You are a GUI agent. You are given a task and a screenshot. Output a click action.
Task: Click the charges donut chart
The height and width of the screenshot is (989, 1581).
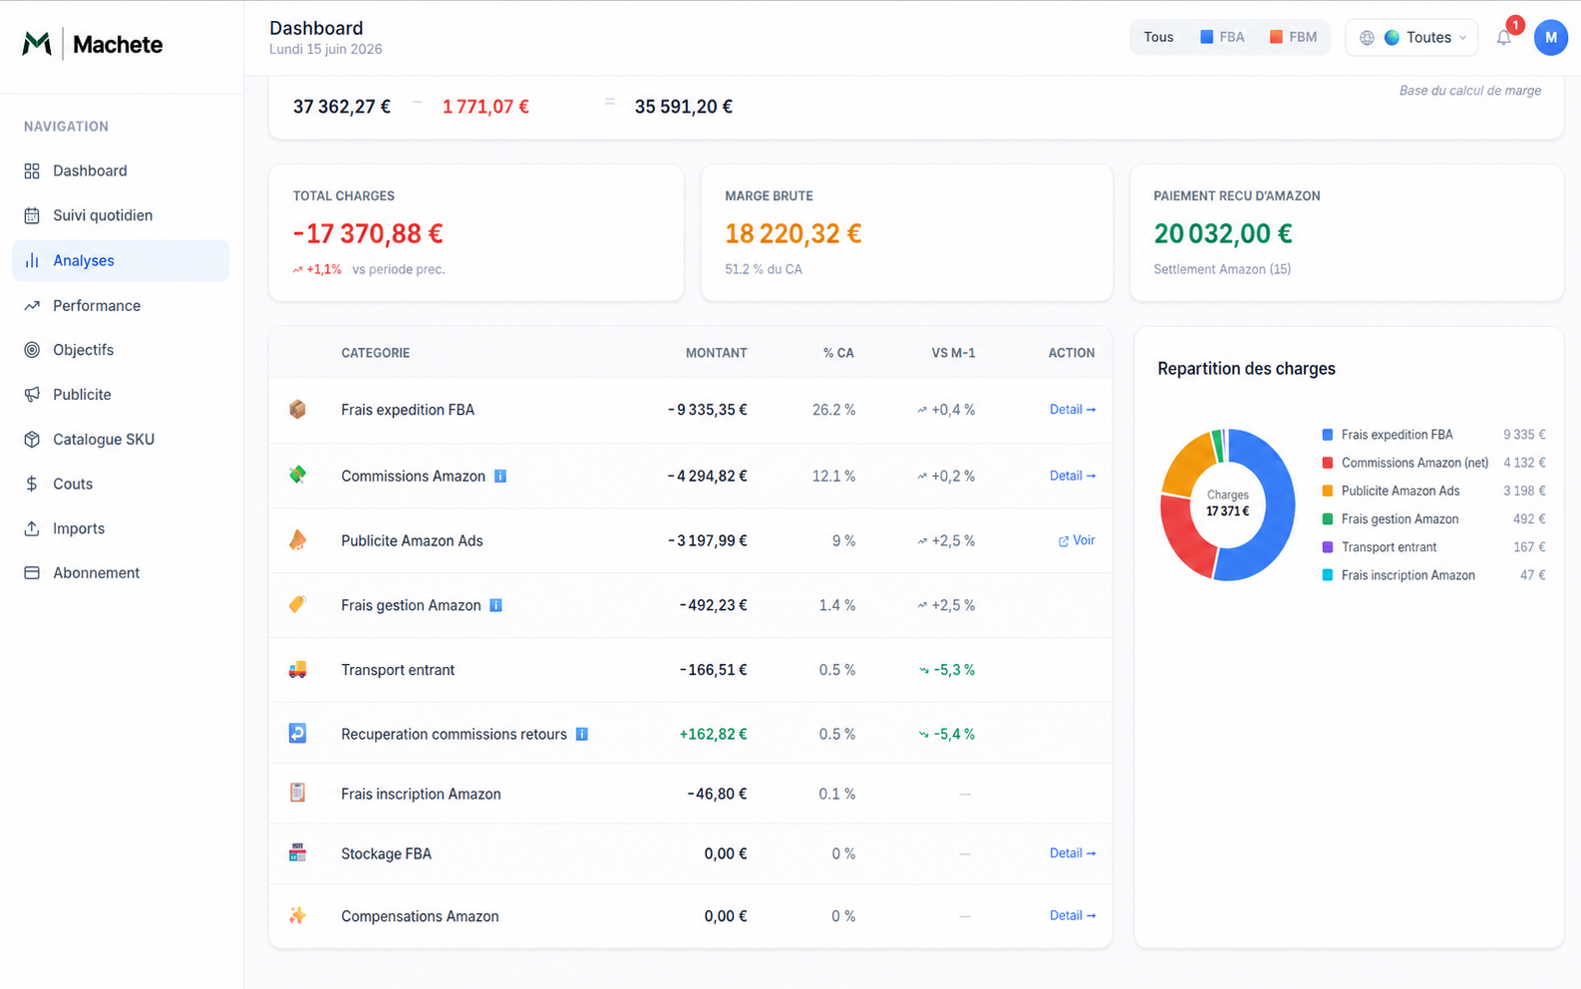(1227, 504)
